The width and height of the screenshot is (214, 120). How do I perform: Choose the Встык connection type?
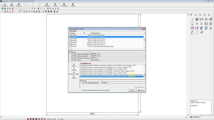(74, 65)
